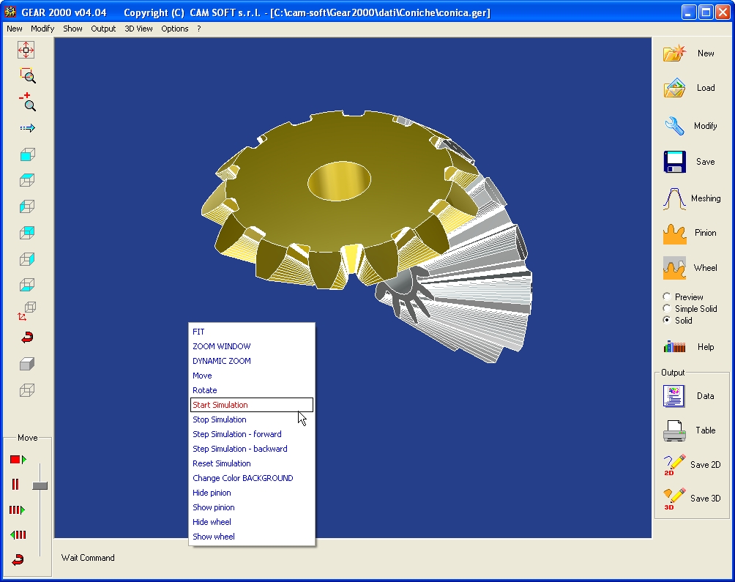This screenshot has height=582, width=735.
Task: Pause the simulation in Move panel
Action: (15, 485)
